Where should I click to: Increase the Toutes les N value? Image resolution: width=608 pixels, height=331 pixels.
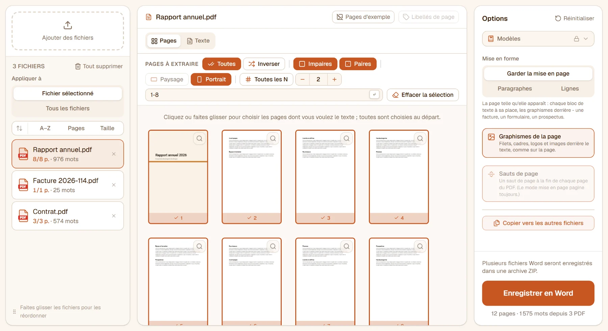click(334, 79)
